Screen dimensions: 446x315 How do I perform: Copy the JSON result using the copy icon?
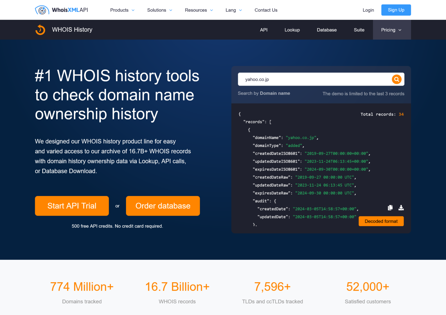[390, 208]
